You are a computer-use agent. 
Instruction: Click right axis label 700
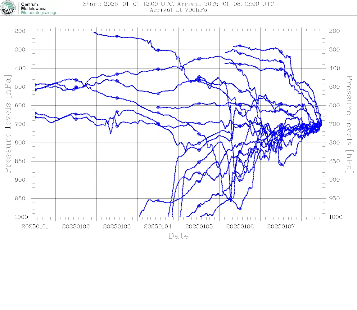pos(334,124)
